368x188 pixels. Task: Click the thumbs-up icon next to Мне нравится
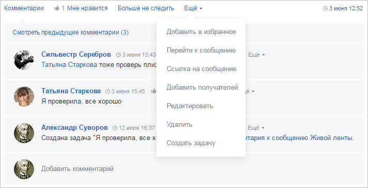57,8
